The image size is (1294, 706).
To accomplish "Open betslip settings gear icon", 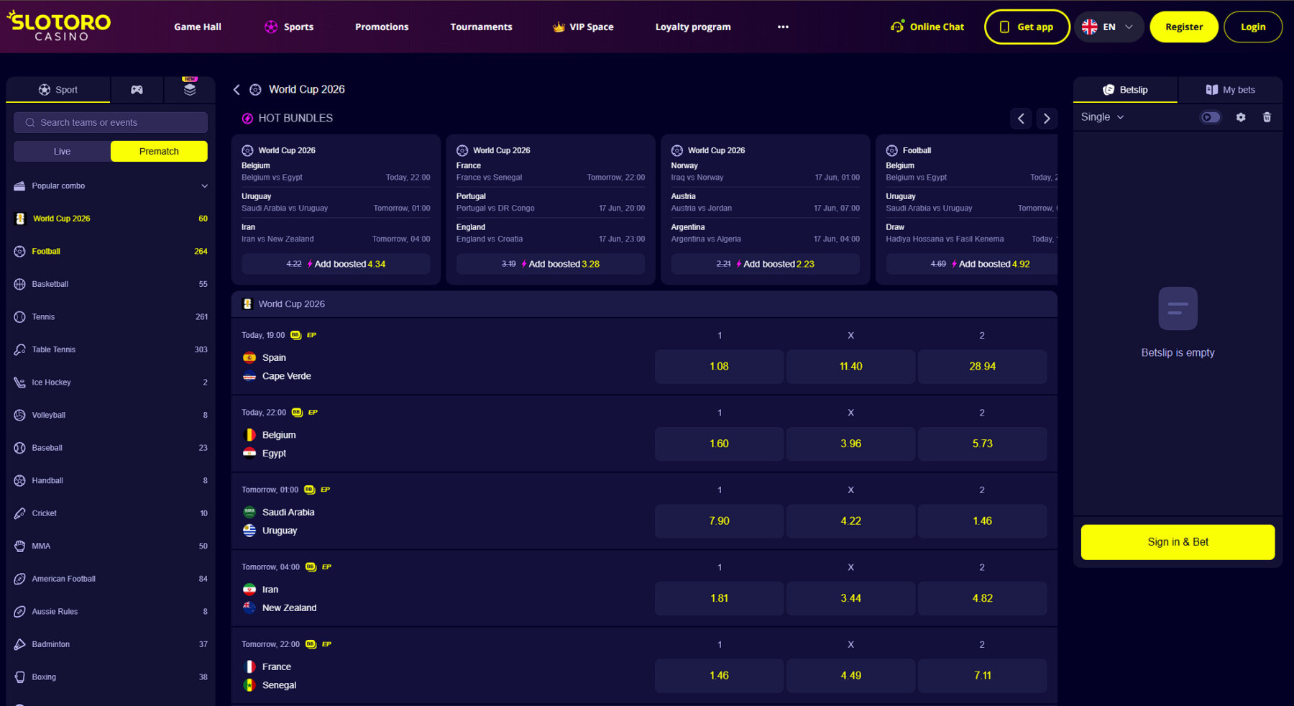I will 1241,117.
